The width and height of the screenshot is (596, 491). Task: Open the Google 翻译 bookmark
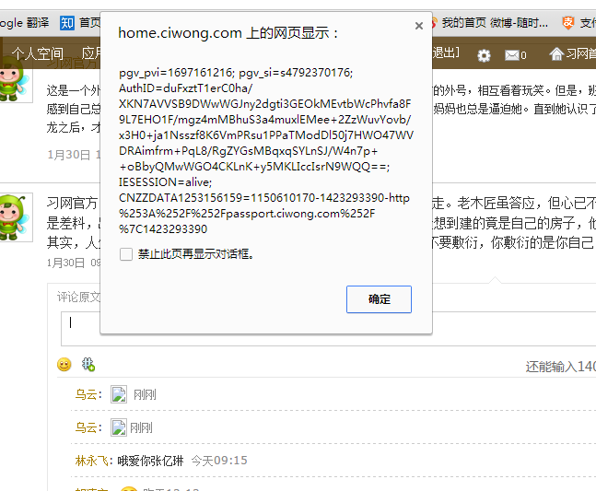[x=24, y=23]
